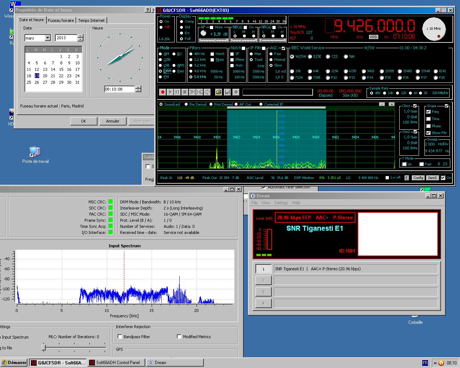Open the month dropdown showing mars
460x368 pixels.
click(x=48, y=38)
